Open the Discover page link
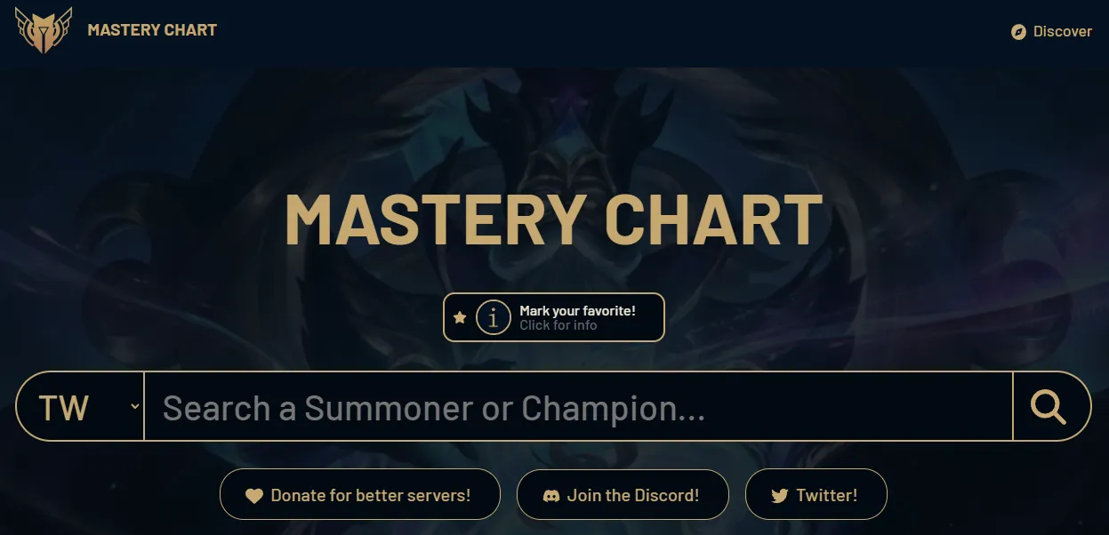 point(1052,32)
